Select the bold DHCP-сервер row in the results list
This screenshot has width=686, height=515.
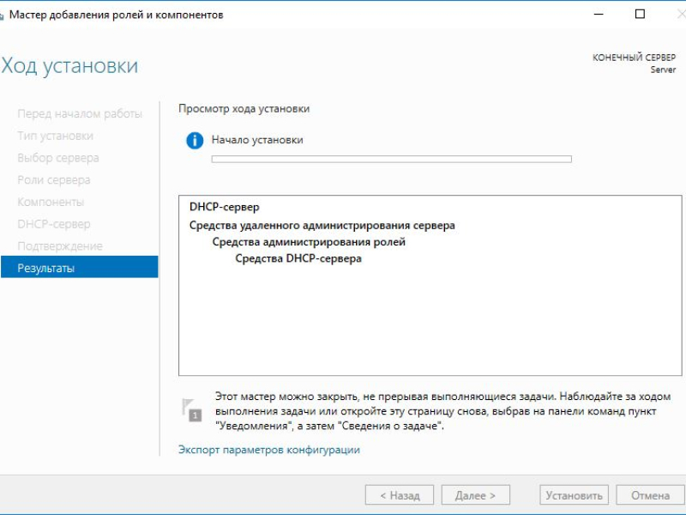coord(225,207)
